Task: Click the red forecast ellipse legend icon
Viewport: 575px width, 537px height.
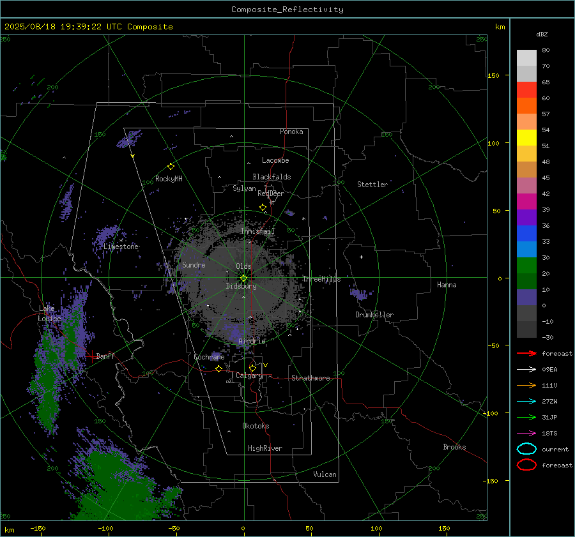Action: 526,465
